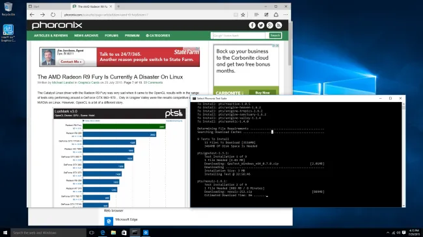Maximize the Phoronix Test Suite terminal
This screenshot has width=423, height=237.
click(x=390, y=99)
